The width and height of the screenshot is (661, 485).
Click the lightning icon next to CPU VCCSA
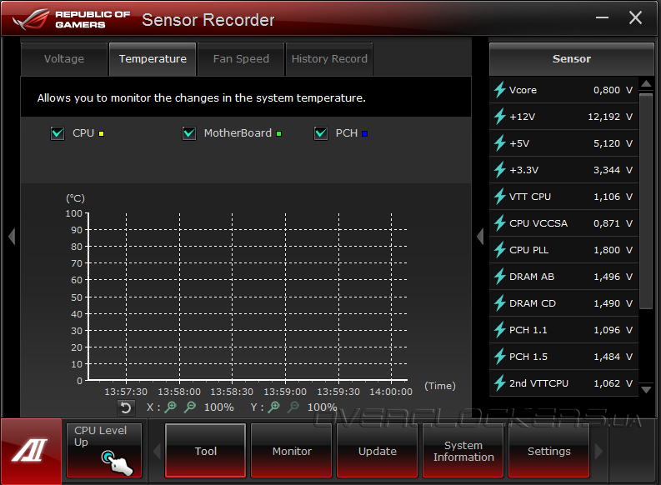pos(500,222)
